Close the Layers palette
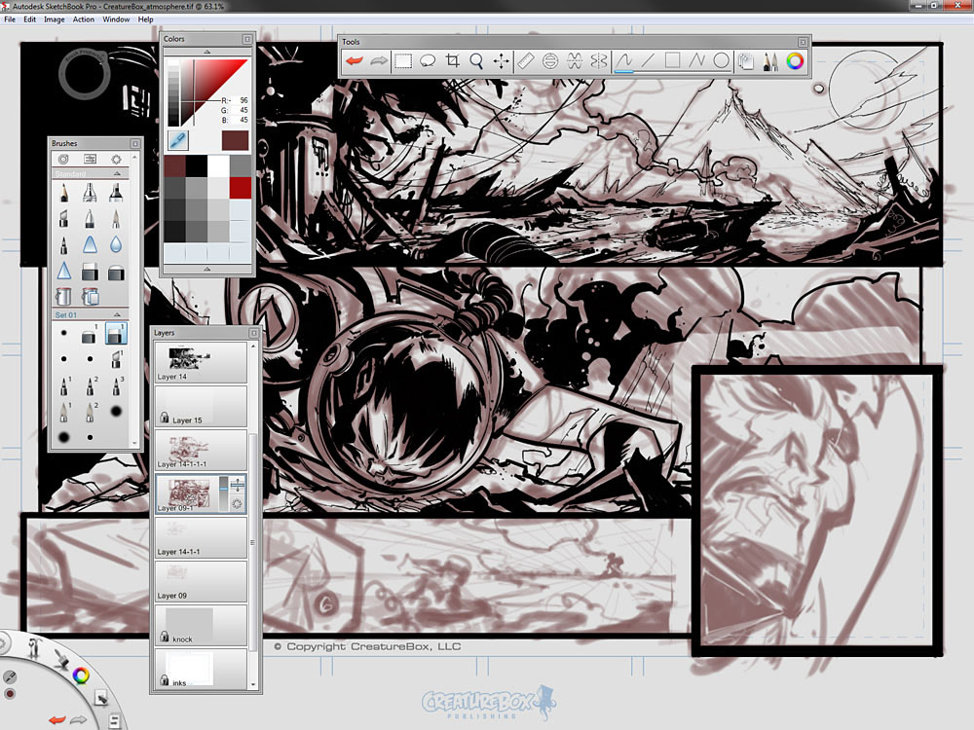This screenshot has width=974, height=730. (x=253, y=333)
